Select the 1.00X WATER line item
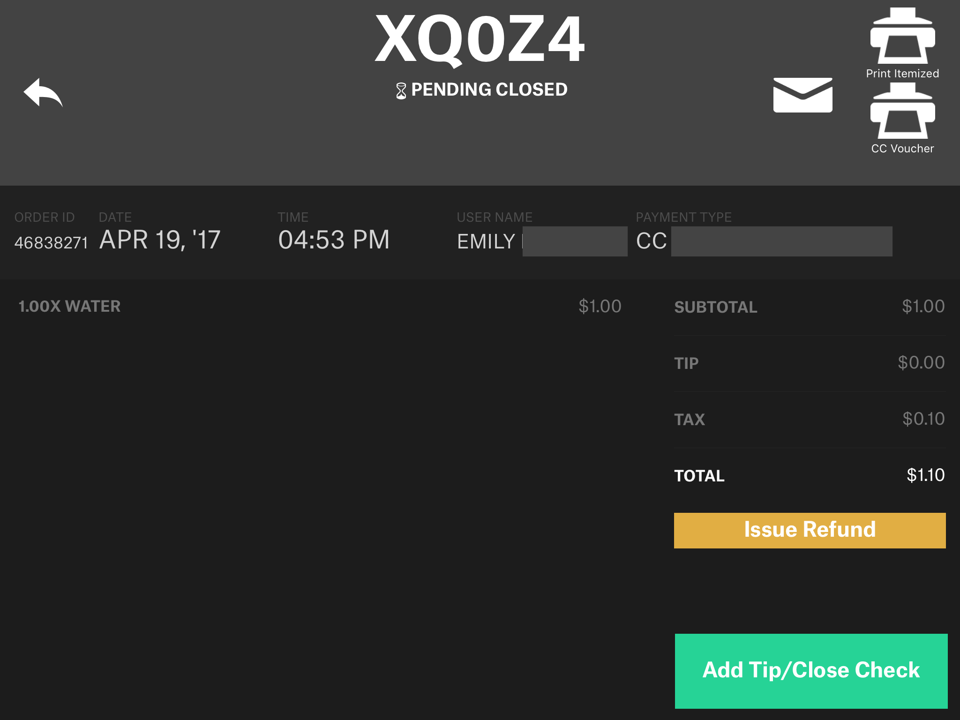Screen dimensions: 960x720 click(x=69, y=307)
